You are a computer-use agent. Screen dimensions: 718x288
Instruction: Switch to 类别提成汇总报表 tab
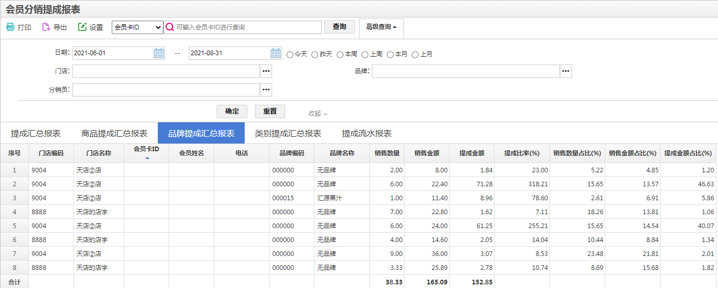point(288,133)
